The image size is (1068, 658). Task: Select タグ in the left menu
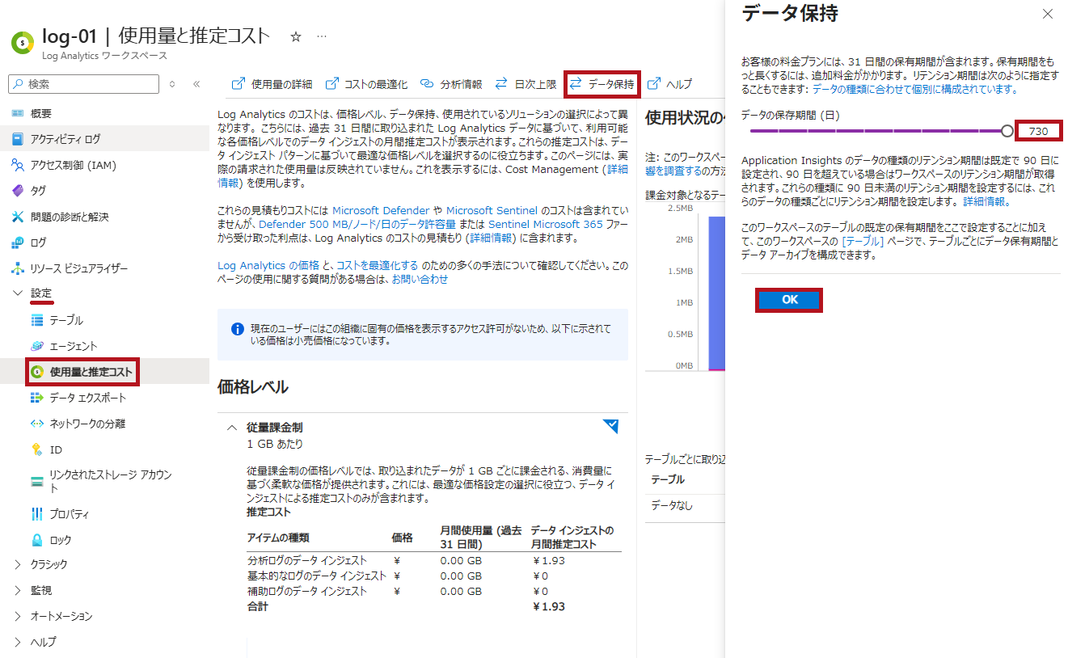click(38, 191)
